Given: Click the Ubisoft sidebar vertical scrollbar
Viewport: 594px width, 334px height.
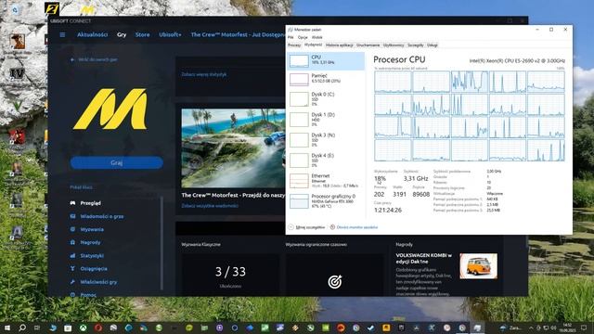Looking at the screenshot, I should [162, 242].
